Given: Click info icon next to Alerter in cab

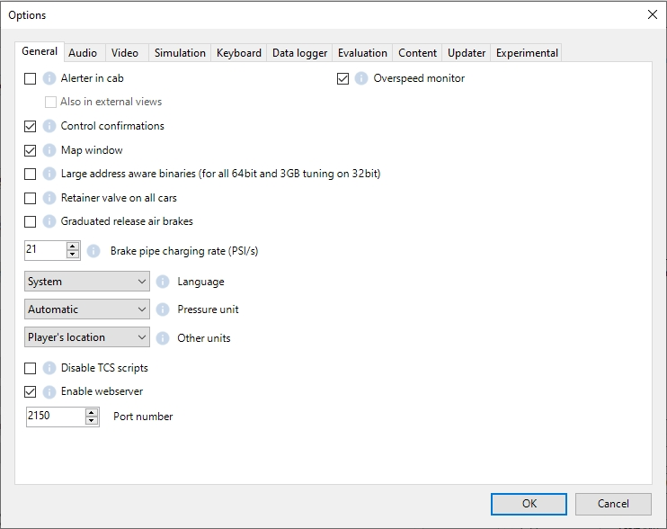Looking at the screenshot, I should pyautogui.click(x=49, y=78).
